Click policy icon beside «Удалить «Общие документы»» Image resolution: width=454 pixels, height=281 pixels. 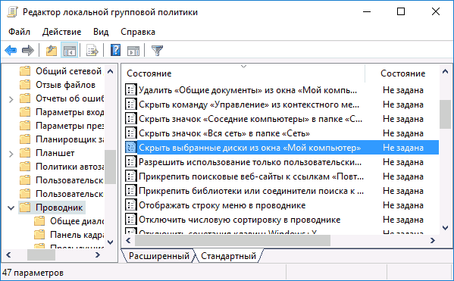130,89
